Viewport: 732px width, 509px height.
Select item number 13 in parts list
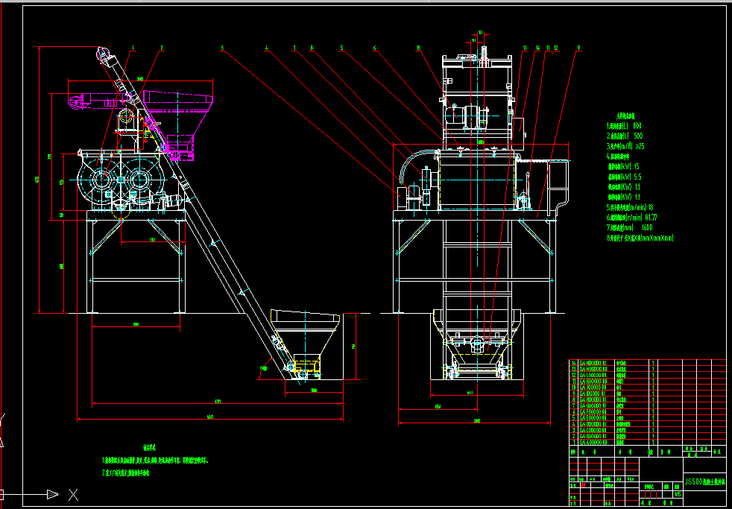(574, 369)
